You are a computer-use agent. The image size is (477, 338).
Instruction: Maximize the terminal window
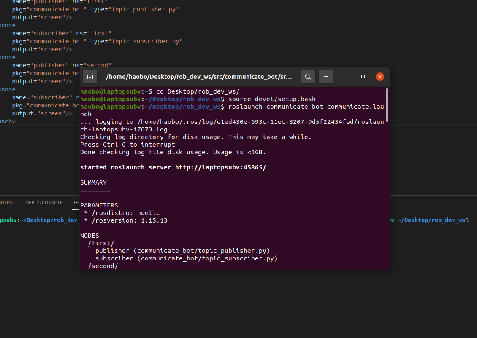click(x=363, y=77)
